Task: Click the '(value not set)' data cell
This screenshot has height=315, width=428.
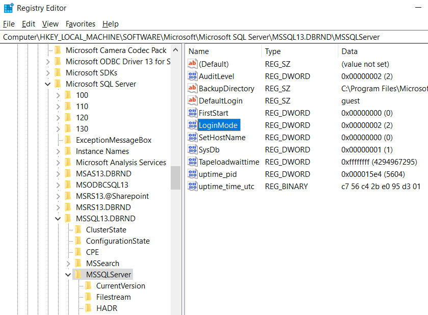Action: pyautogui.click(x=365, y=64)
